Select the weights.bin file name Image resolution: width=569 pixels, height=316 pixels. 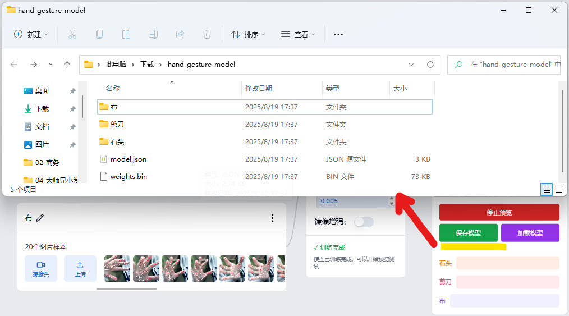129,176
